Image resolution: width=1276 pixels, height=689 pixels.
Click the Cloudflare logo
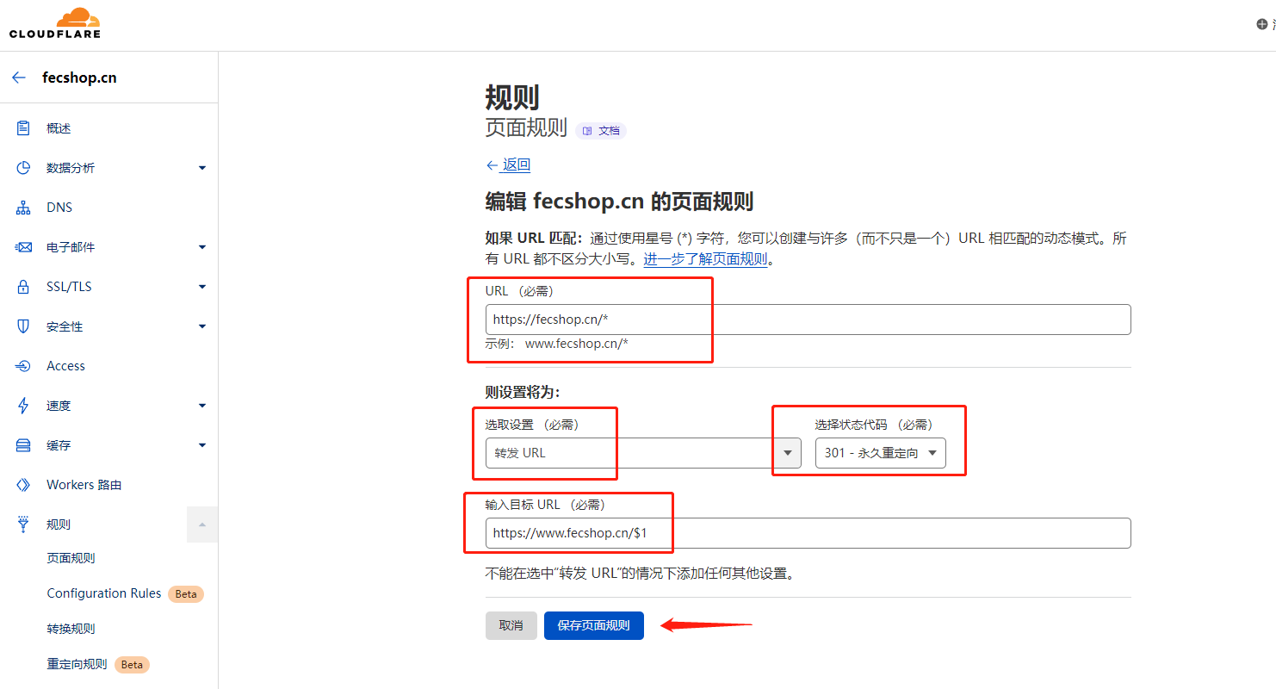click(55, 23)
